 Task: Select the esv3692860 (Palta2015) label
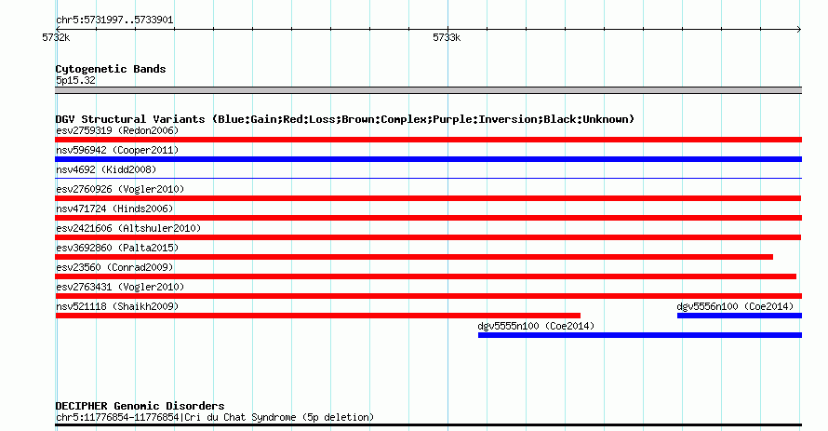[x=117, y=248]
